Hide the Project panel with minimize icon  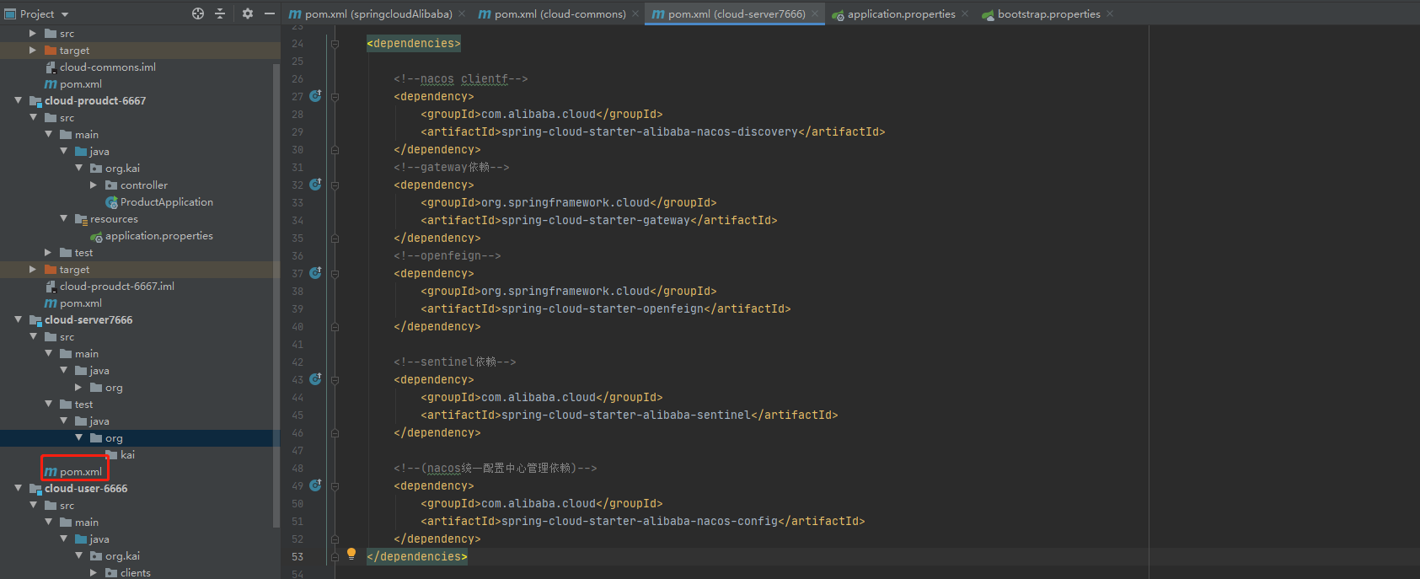click(x=270, y=13)
